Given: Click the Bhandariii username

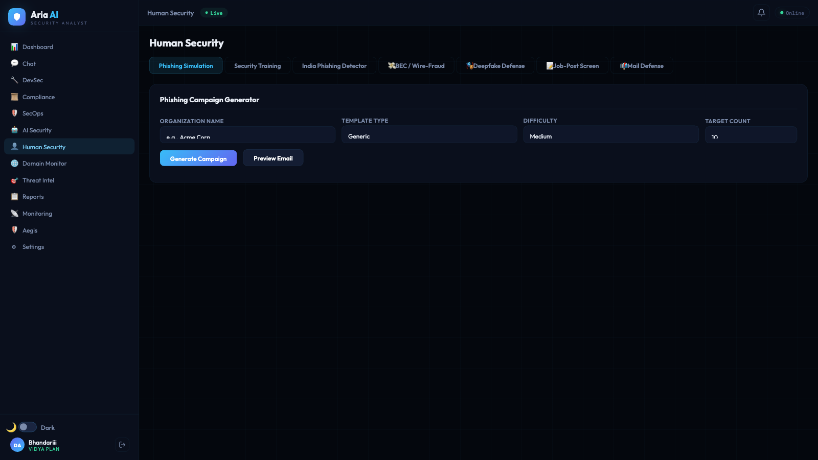Looking at the screenshot, I should tap(42, 443).
